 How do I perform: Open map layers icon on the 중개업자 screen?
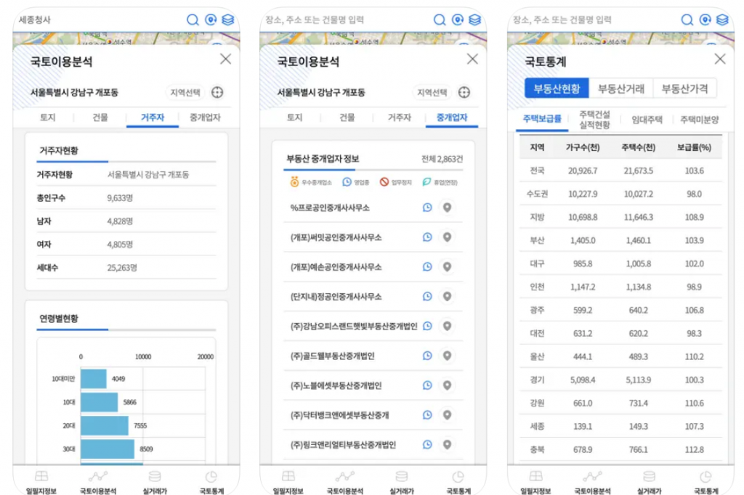[475, 20]
